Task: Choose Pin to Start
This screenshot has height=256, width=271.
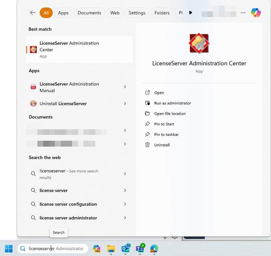Action: pos(164,124)
